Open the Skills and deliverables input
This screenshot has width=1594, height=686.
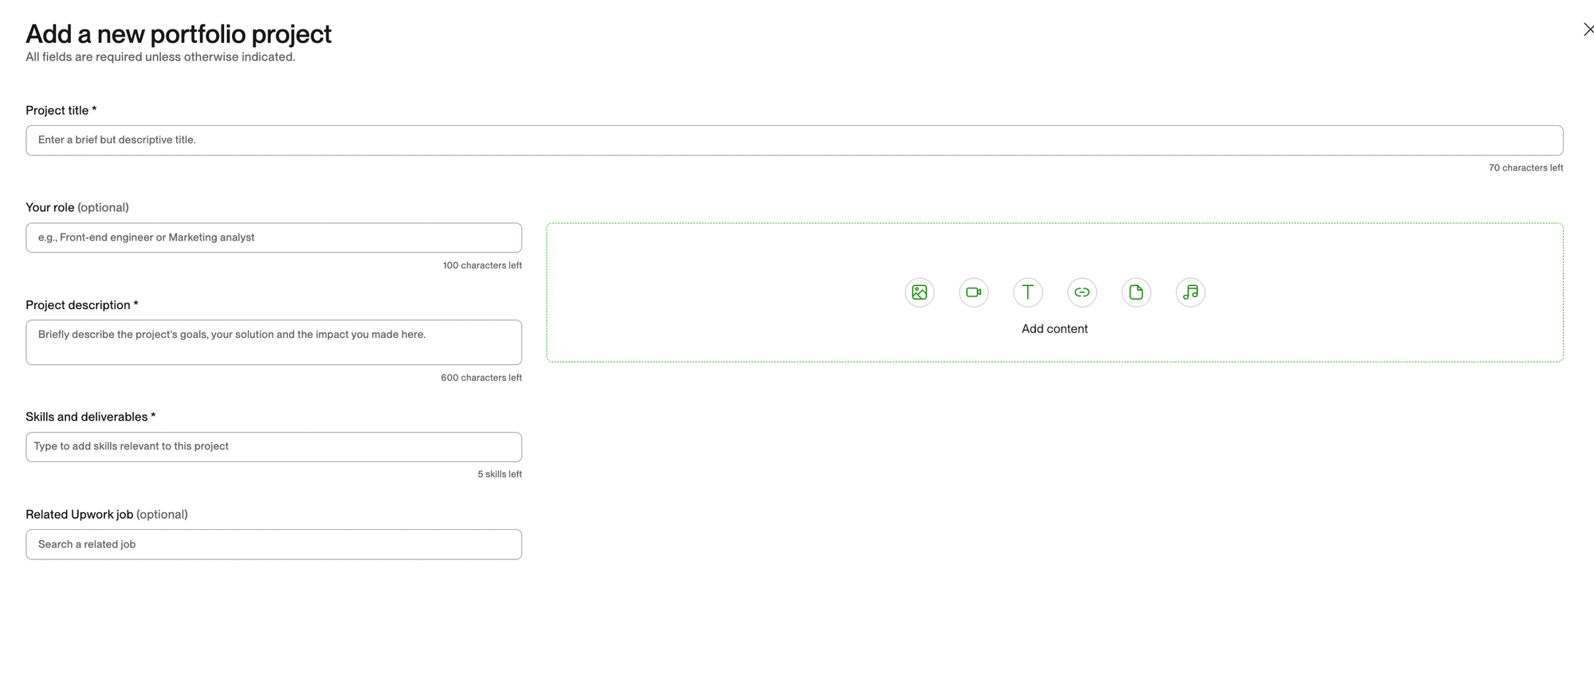pos(273,447)
